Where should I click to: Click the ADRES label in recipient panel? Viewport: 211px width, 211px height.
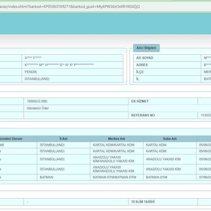(142, 65)
